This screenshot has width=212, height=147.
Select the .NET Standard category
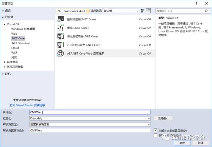[21, 43]
